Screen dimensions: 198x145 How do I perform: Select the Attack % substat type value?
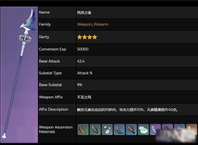click(x=84, y=73)
